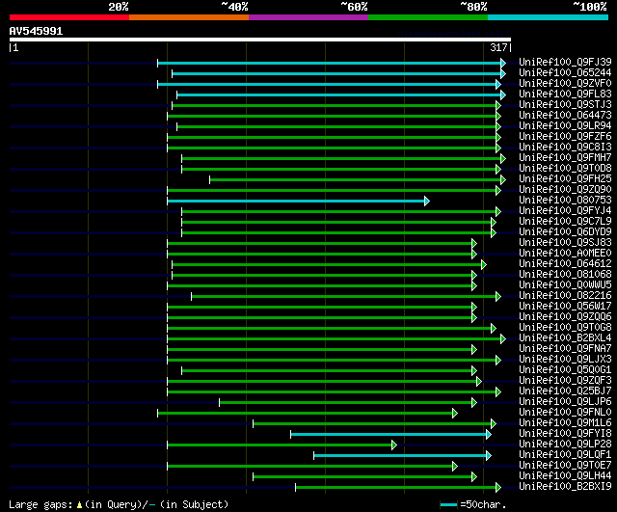
Task: Select the UniRef100_Q9M1L6 label
Action: pyautogui.click(x=565, y=423)
